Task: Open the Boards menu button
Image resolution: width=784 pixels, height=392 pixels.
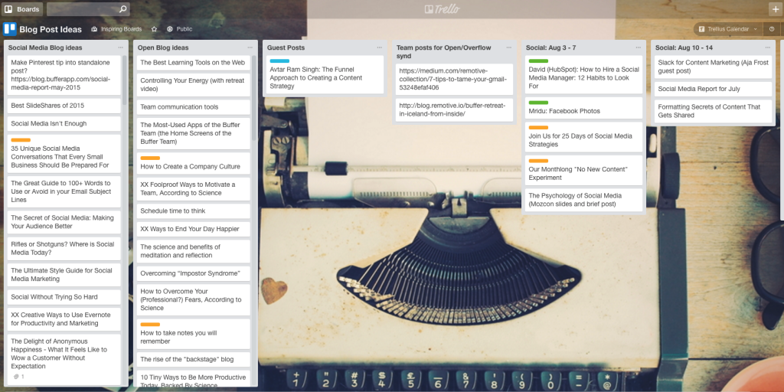Action: pyautogui.click(x=22, y=9)
